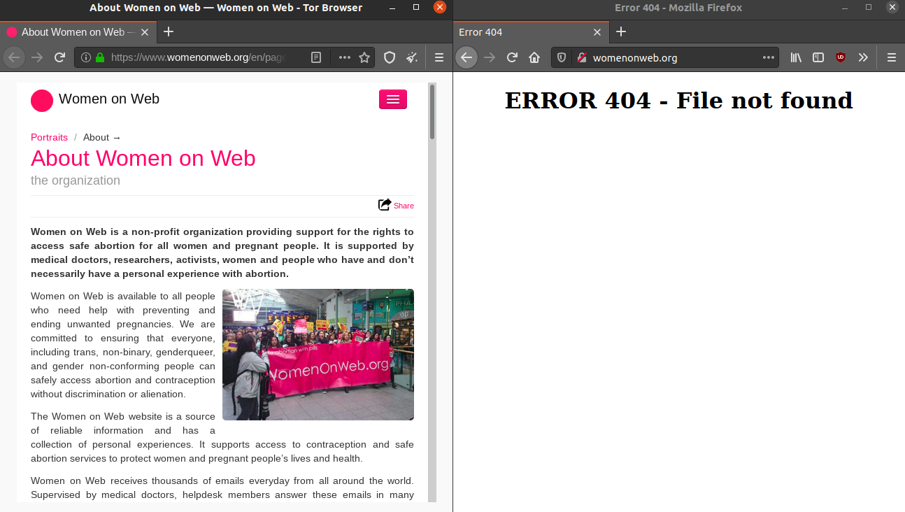Open reader view in Tor Browser
This screenshot has height=512, width=905.
tap(316, 57)
